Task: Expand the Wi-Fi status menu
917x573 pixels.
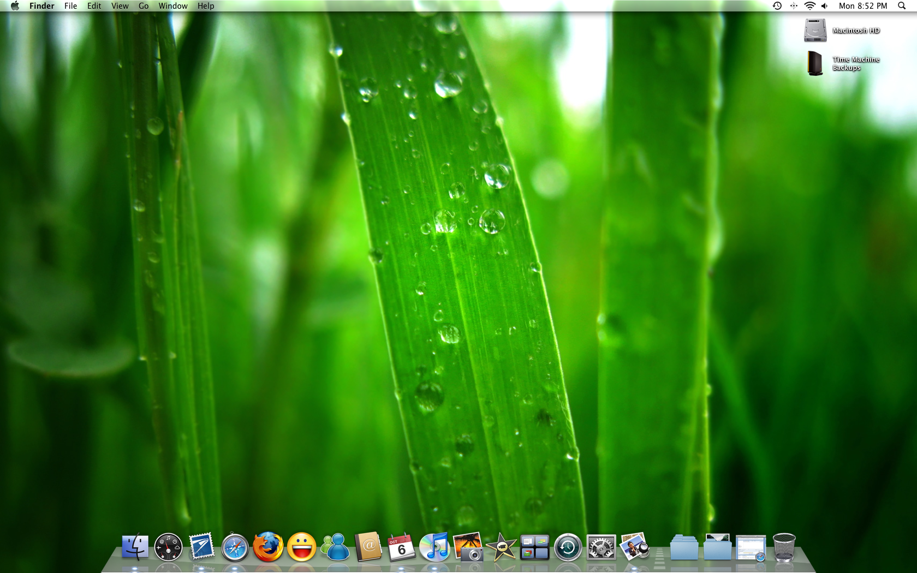Action: [809, 6]
